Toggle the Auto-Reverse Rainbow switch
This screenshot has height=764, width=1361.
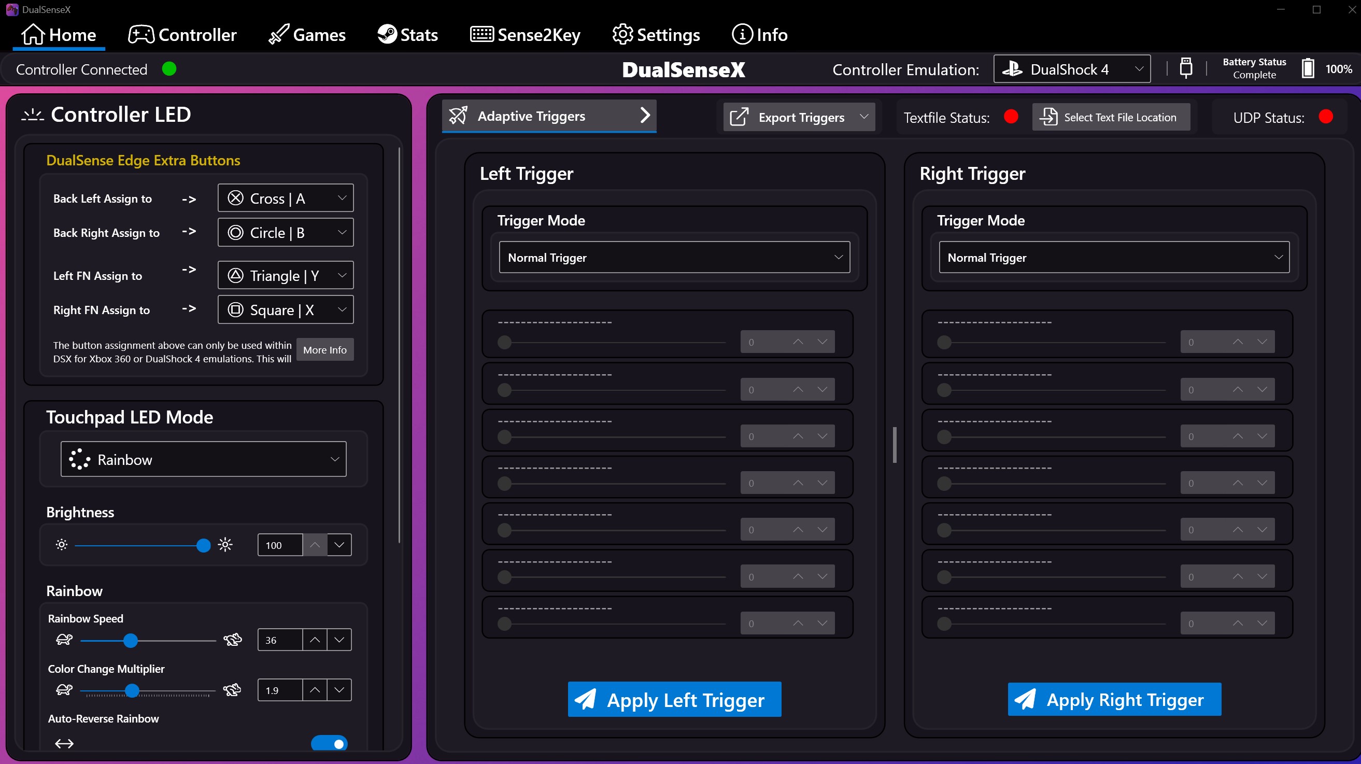coord(329,743)
